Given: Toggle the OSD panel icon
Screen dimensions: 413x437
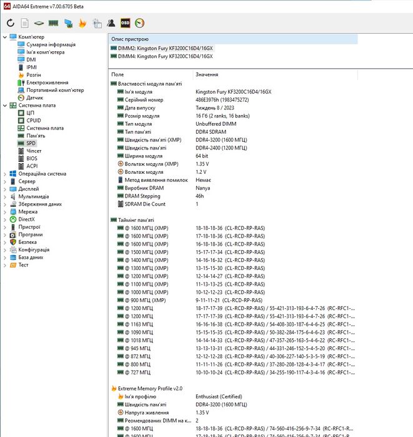Looking at the screenshot, I should click(x=126, y=23).
